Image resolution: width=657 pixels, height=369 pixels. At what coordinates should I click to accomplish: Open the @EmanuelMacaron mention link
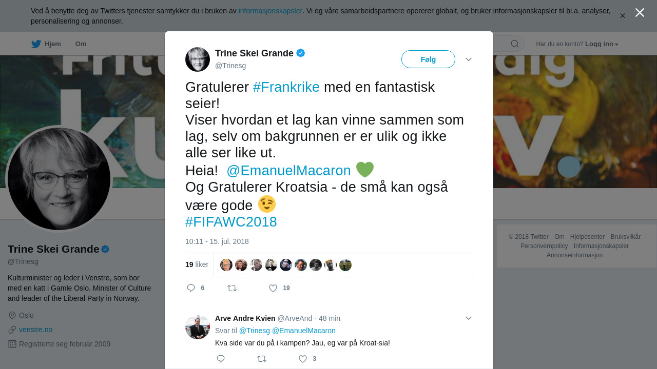(x=288, y=170)
